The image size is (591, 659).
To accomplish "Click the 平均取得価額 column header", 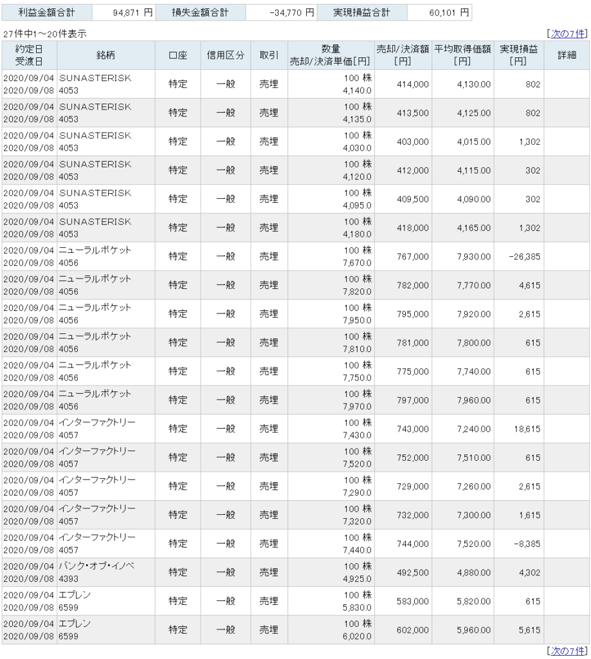I will point(461,55).
